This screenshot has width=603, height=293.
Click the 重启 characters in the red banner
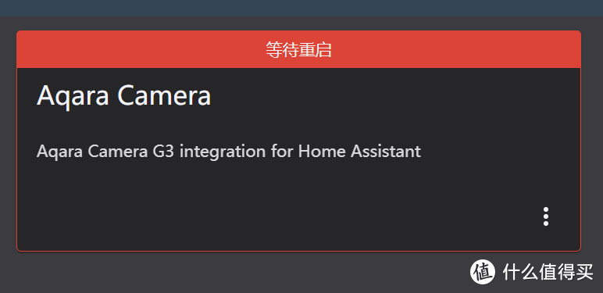[x=316, y=50]
